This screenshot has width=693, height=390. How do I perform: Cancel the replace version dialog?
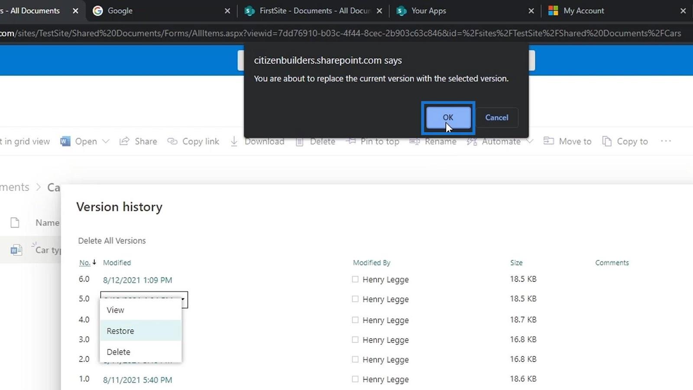point(496,117)
